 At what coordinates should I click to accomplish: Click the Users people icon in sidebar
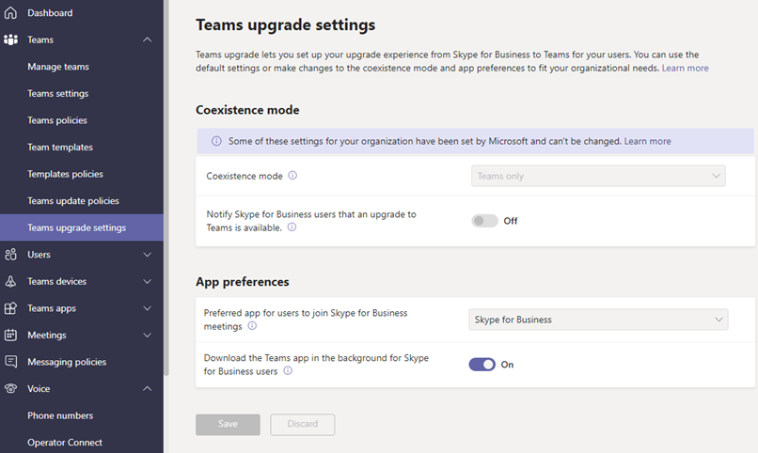point(10,255)
